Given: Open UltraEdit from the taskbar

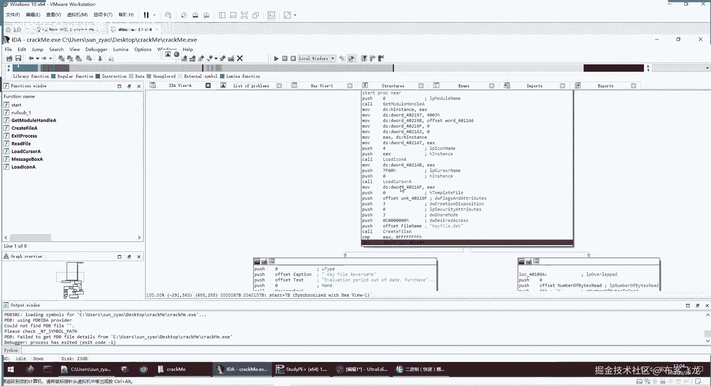Looking at the screenshot, I should click(x=362, y=369).
